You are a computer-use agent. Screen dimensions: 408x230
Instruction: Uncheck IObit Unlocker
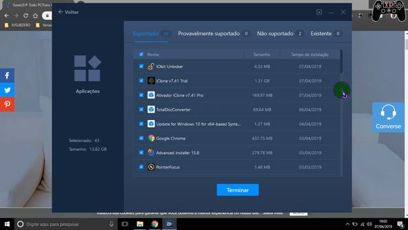coord(141,66)
